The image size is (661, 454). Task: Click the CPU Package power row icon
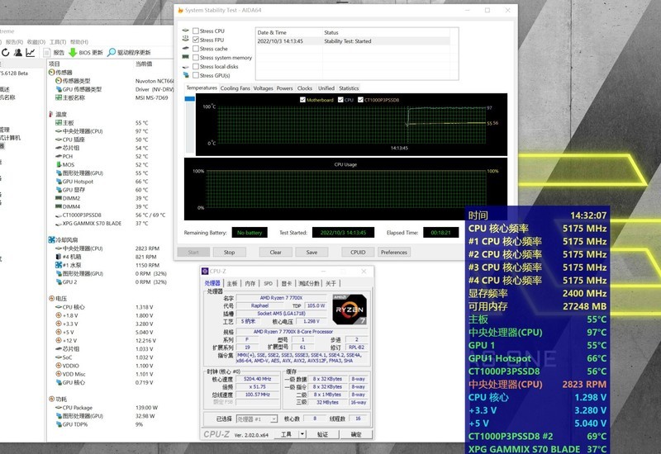click(x=59, y=407)
